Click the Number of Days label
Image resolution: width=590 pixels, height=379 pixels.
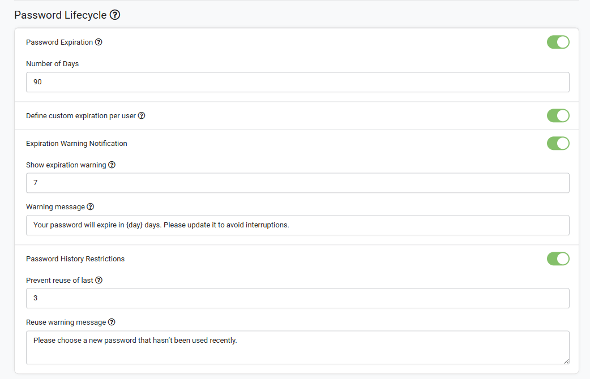(52, 63)
